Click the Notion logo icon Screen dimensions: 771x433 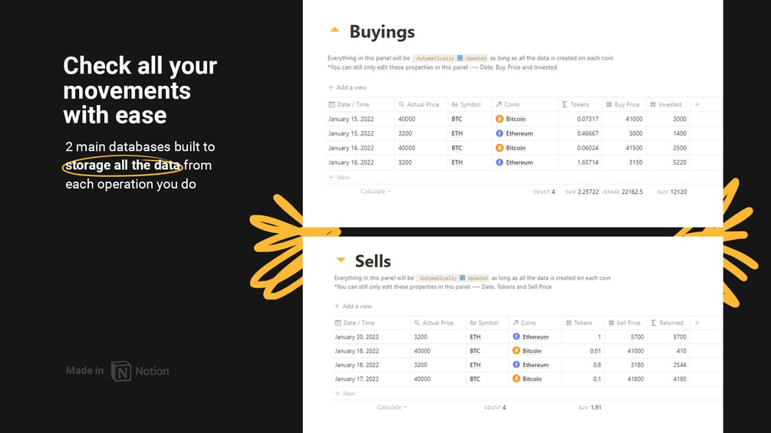[121, 371]
